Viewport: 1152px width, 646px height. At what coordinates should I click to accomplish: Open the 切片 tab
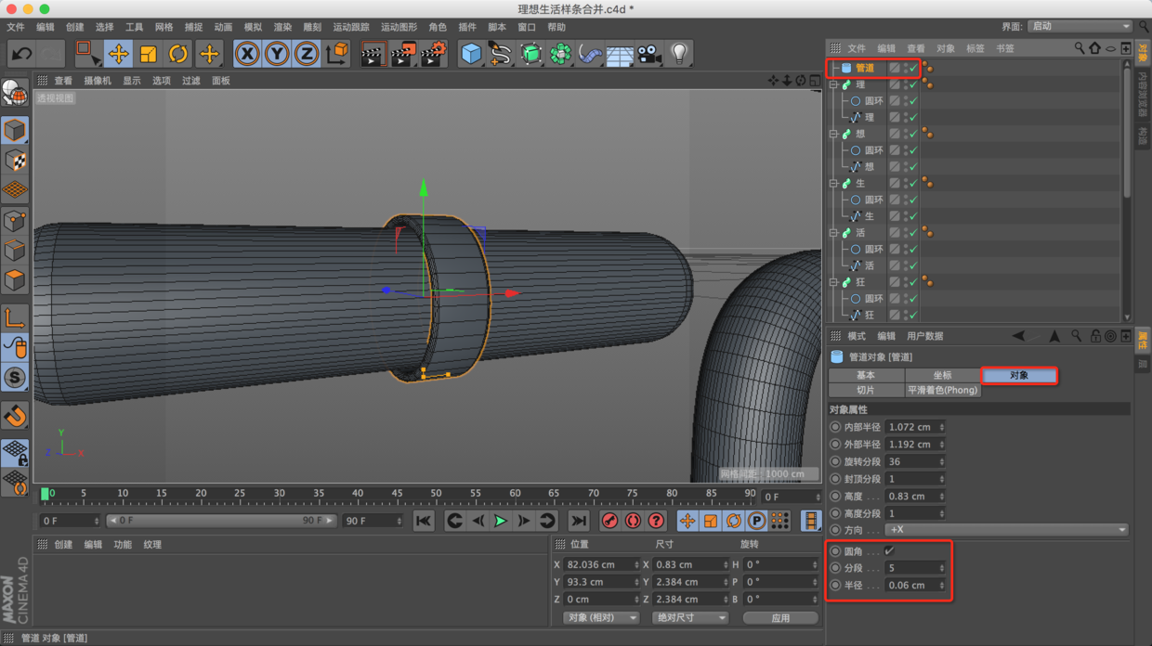[866, 390]
